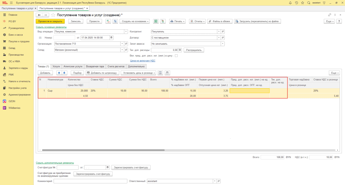Go forward with the right arrow
345x185 pixels.
(45, 15)
